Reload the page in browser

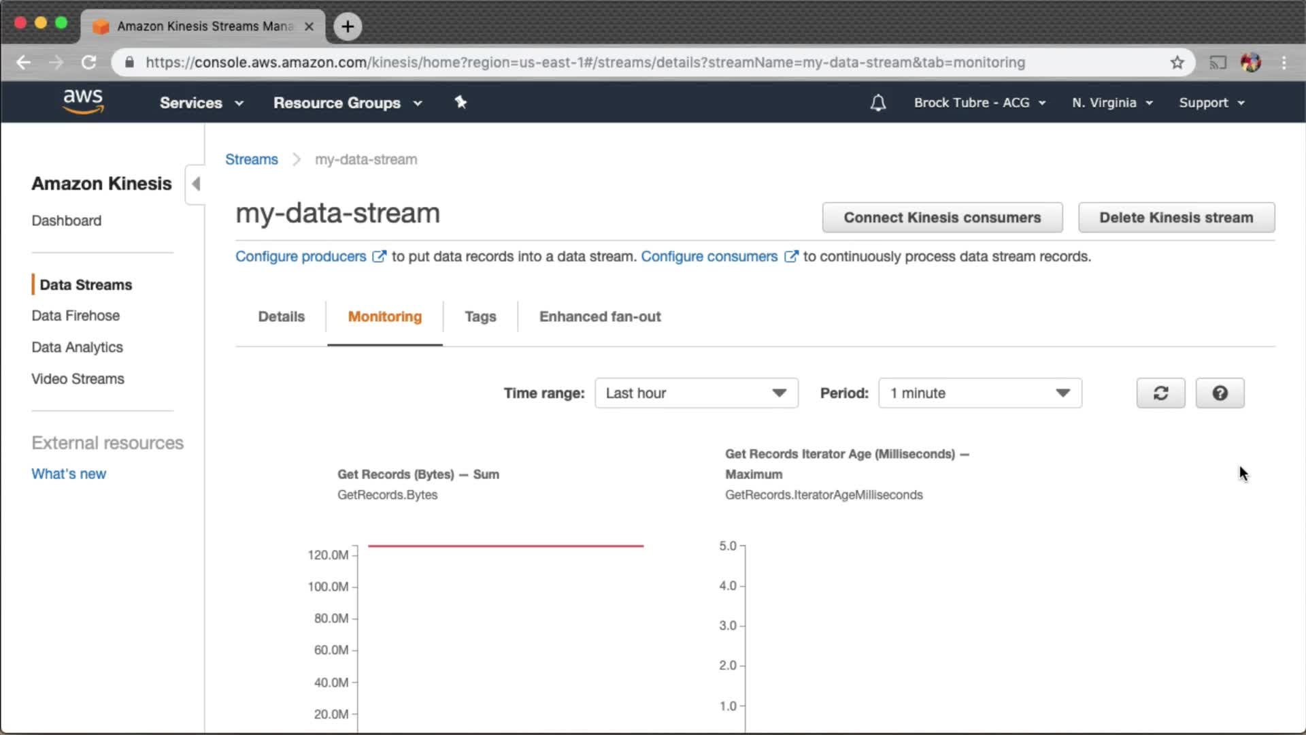point(89,63)
